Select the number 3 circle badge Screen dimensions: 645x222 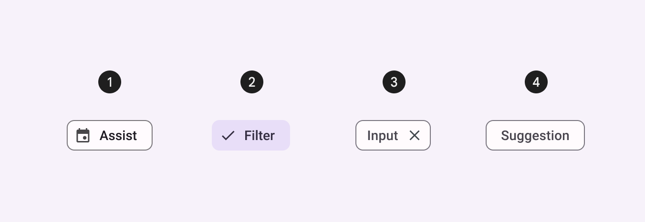pyautogui.click(x=394, y=82)
